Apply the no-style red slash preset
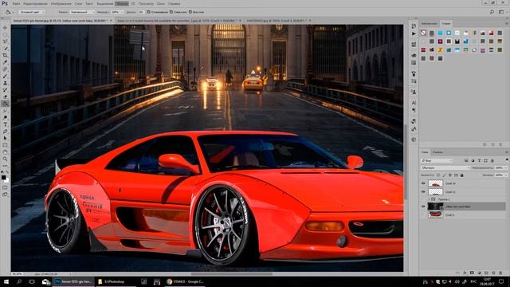Screen dimensions: 510x287 point(423,33)
